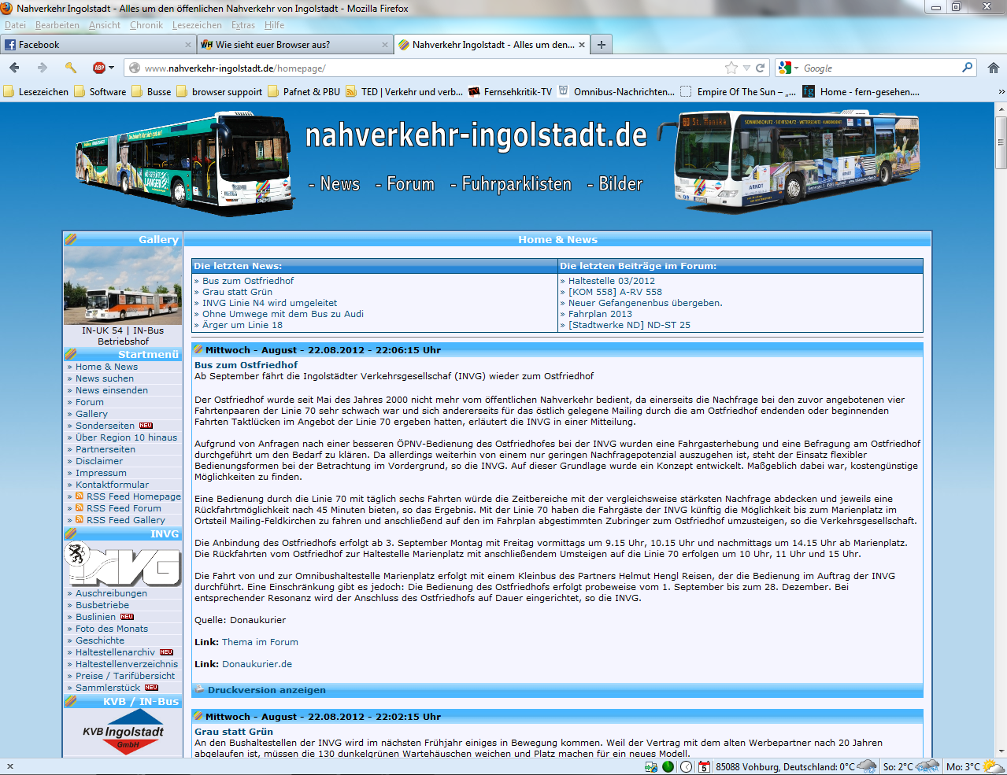Open a new tab with plus button

(x=602, y=45)
